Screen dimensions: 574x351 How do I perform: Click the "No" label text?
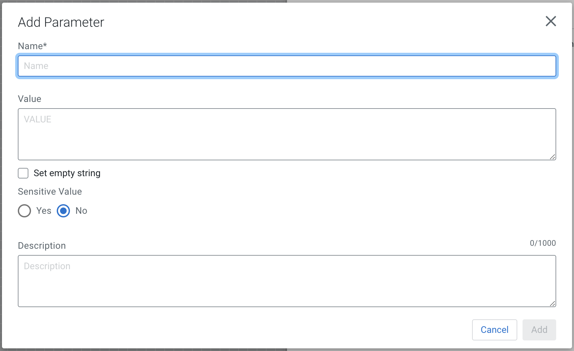pyautogui.click(x=81, y=211)
